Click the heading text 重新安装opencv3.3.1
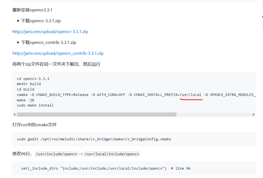This screenshot has width=263, height=178. coord(32,10)
